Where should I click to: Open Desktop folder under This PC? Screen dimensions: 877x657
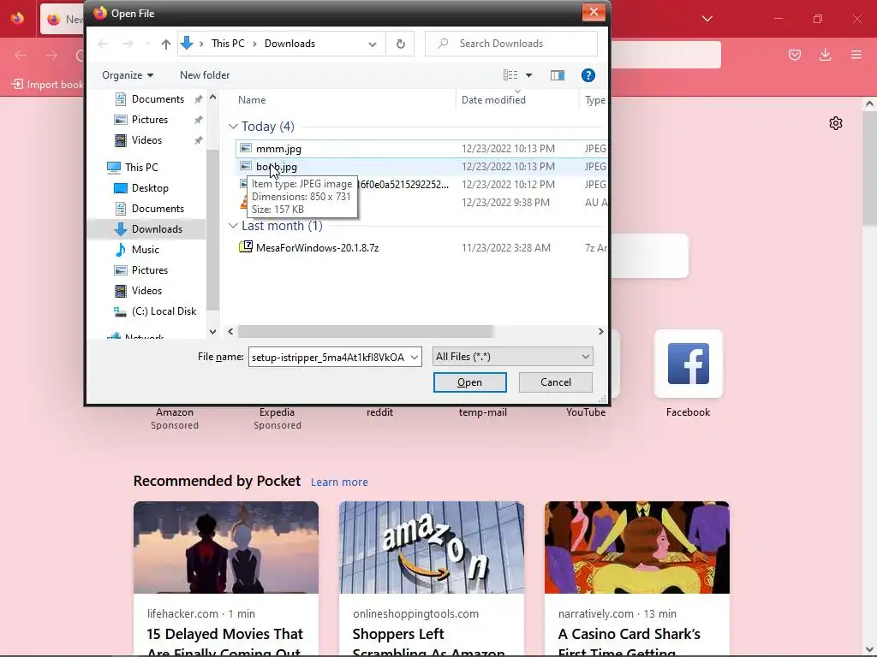click(x=150, y=188)
